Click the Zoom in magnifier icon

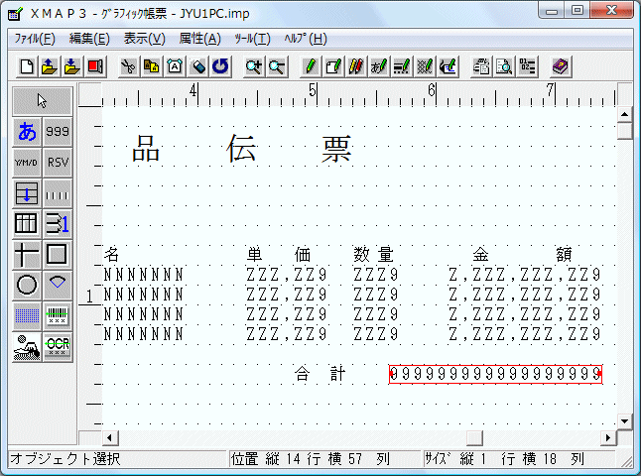click(254, 66)
